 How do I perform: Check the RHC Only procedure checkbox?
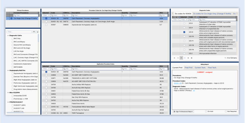point(12,38)
